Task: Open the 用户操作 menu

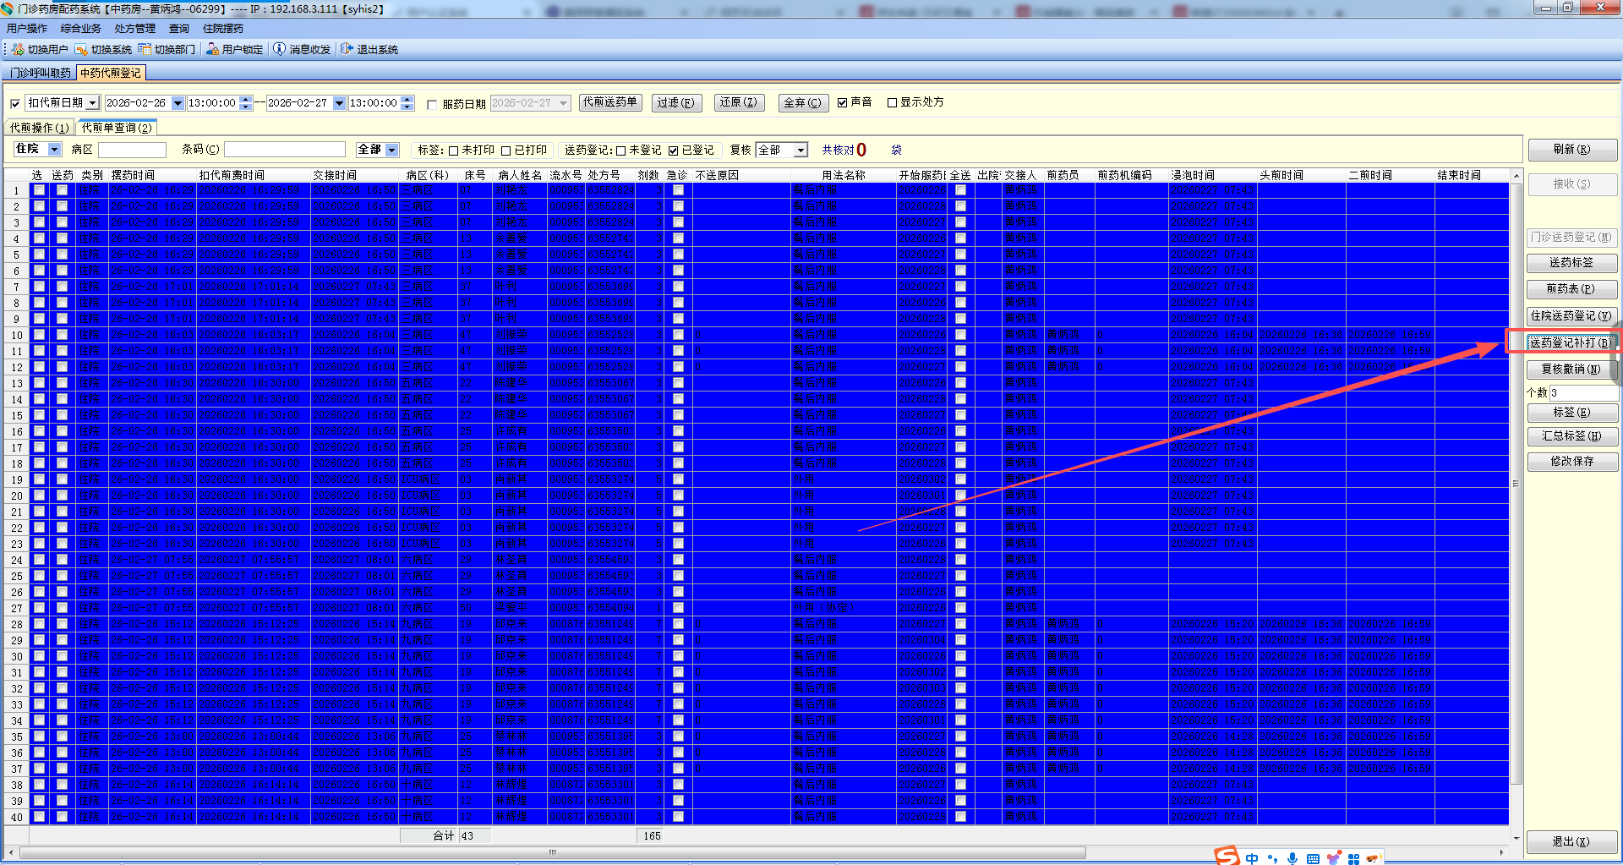Action: [x=27, y=29]
